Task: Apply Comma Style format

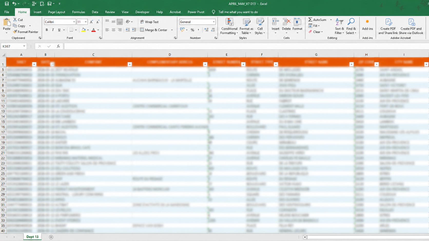Action: 199,30
